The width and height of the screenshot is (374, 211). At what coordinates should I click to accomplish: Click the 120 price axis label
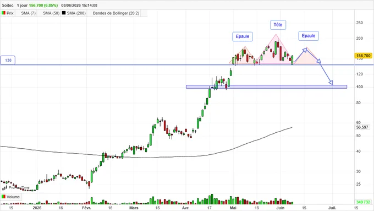359,74
